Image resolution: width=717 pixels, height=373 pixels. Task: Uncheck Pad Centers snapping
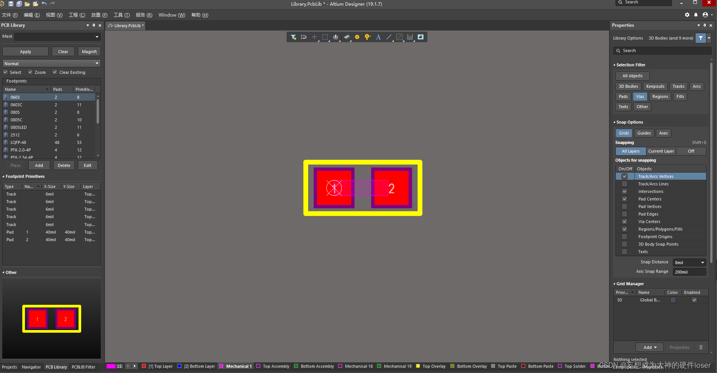point(624,199)
